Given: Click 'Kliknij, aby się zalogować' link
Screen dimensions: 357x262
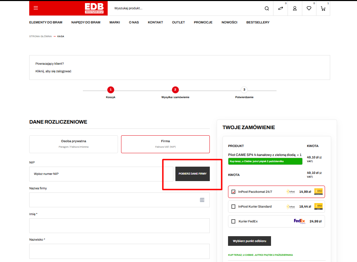Looking at the screenshot, I should click(x=53, y=71).
